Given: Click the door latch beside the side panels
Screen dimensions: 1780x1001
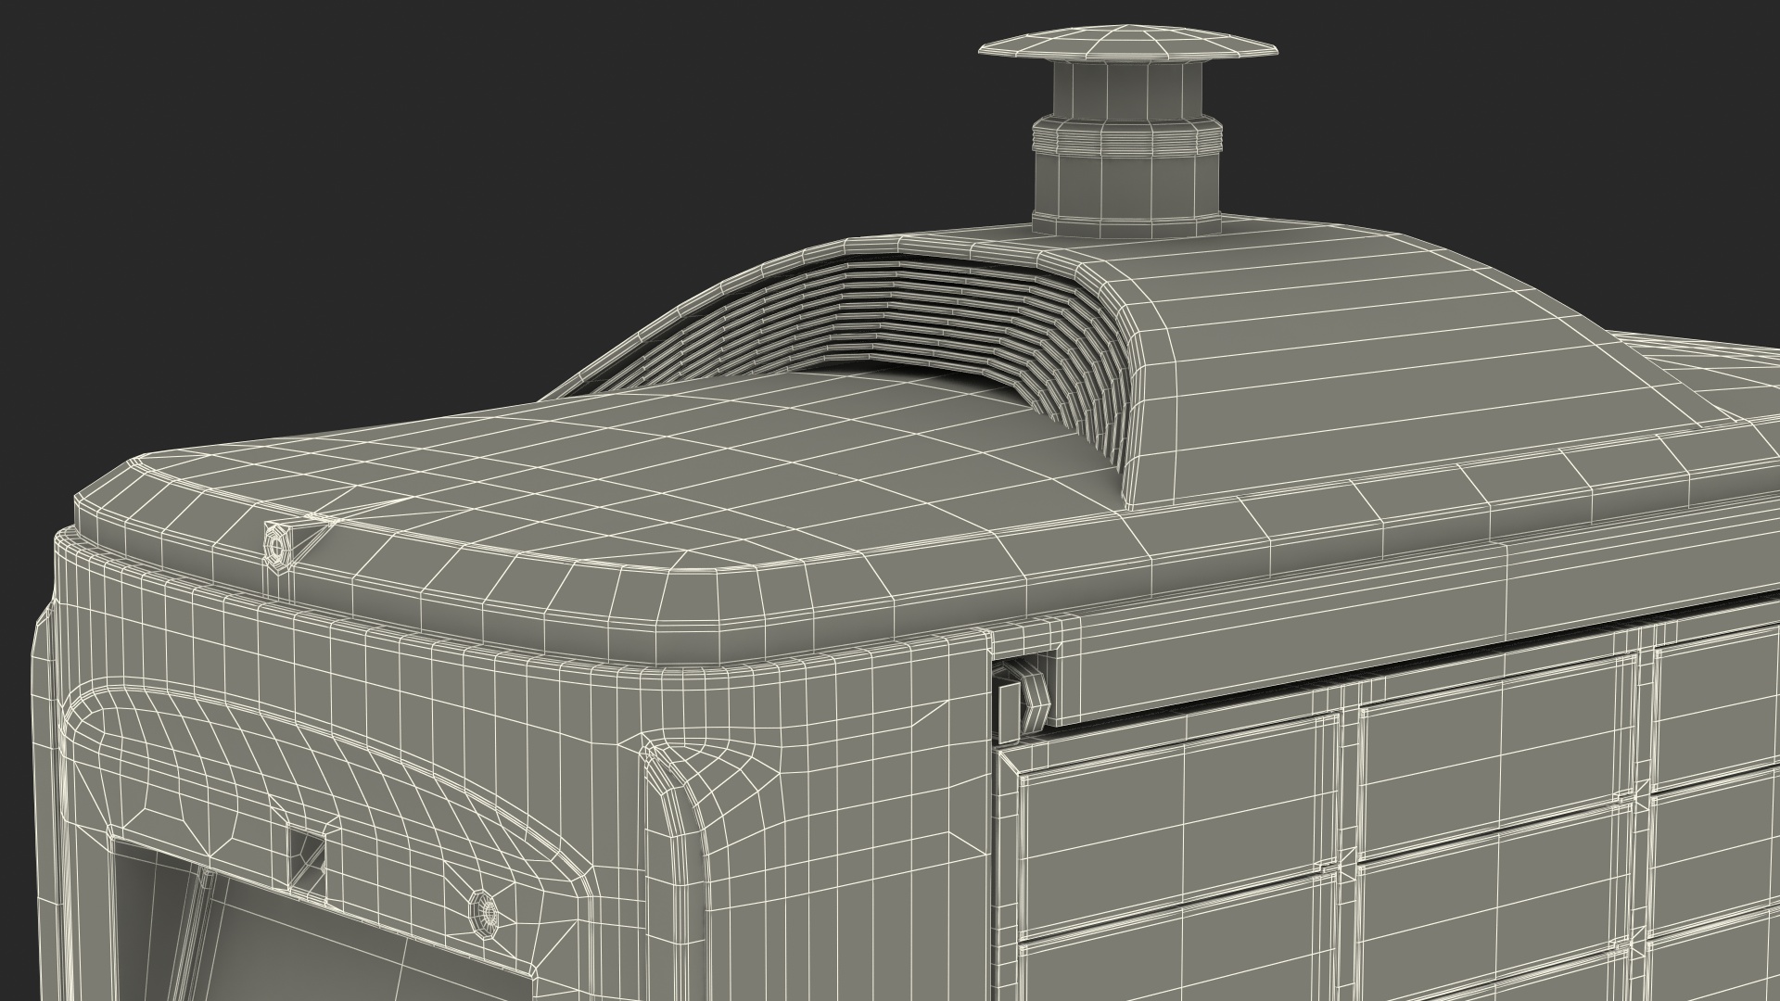Looking at the screenshot, I should click(1022, 700).
